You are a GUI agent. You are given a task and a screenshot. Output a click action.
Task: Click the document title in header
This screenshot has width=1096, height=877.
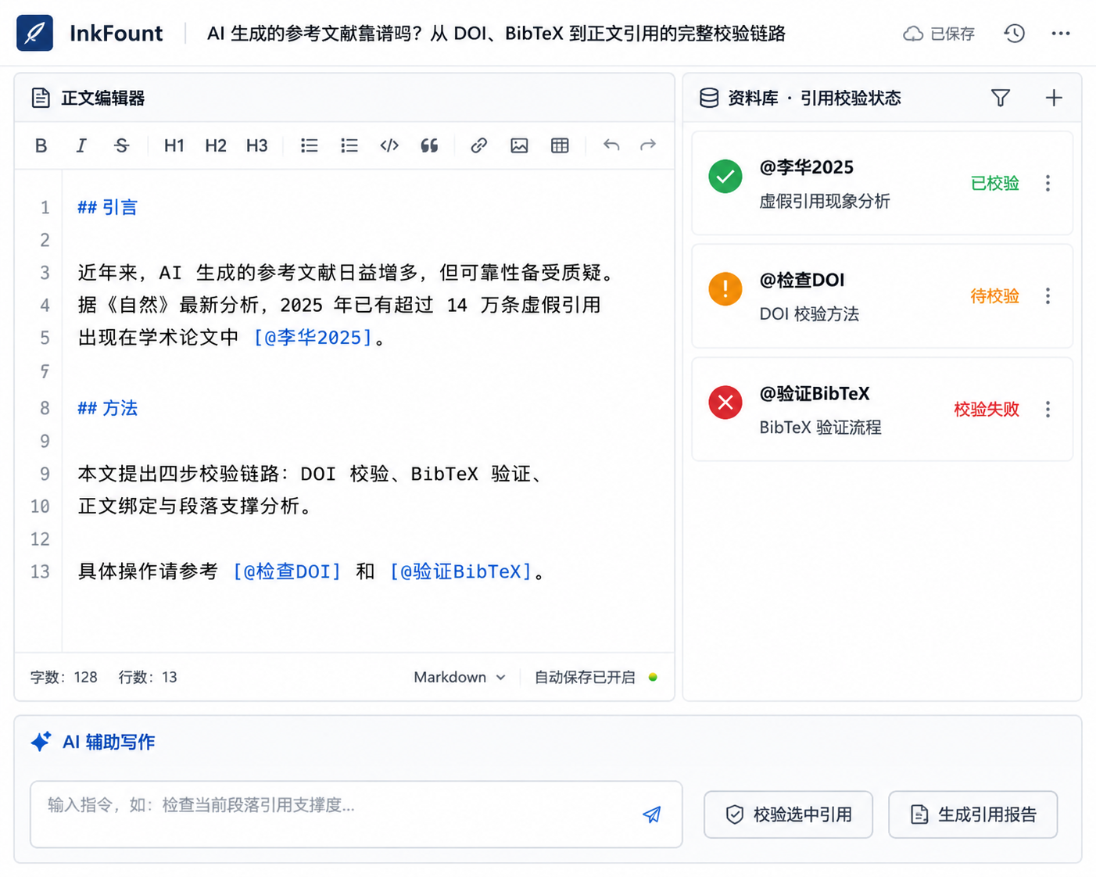coord(496,34)
